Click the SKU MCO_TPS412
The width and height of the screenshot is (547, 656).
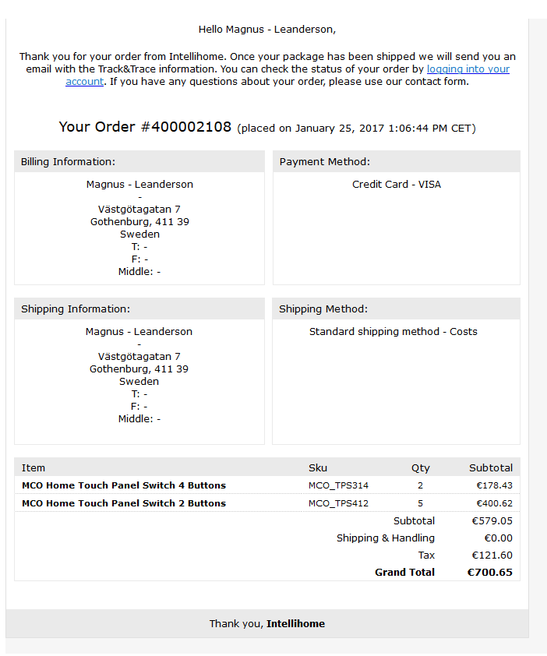[x=339, y=504]
